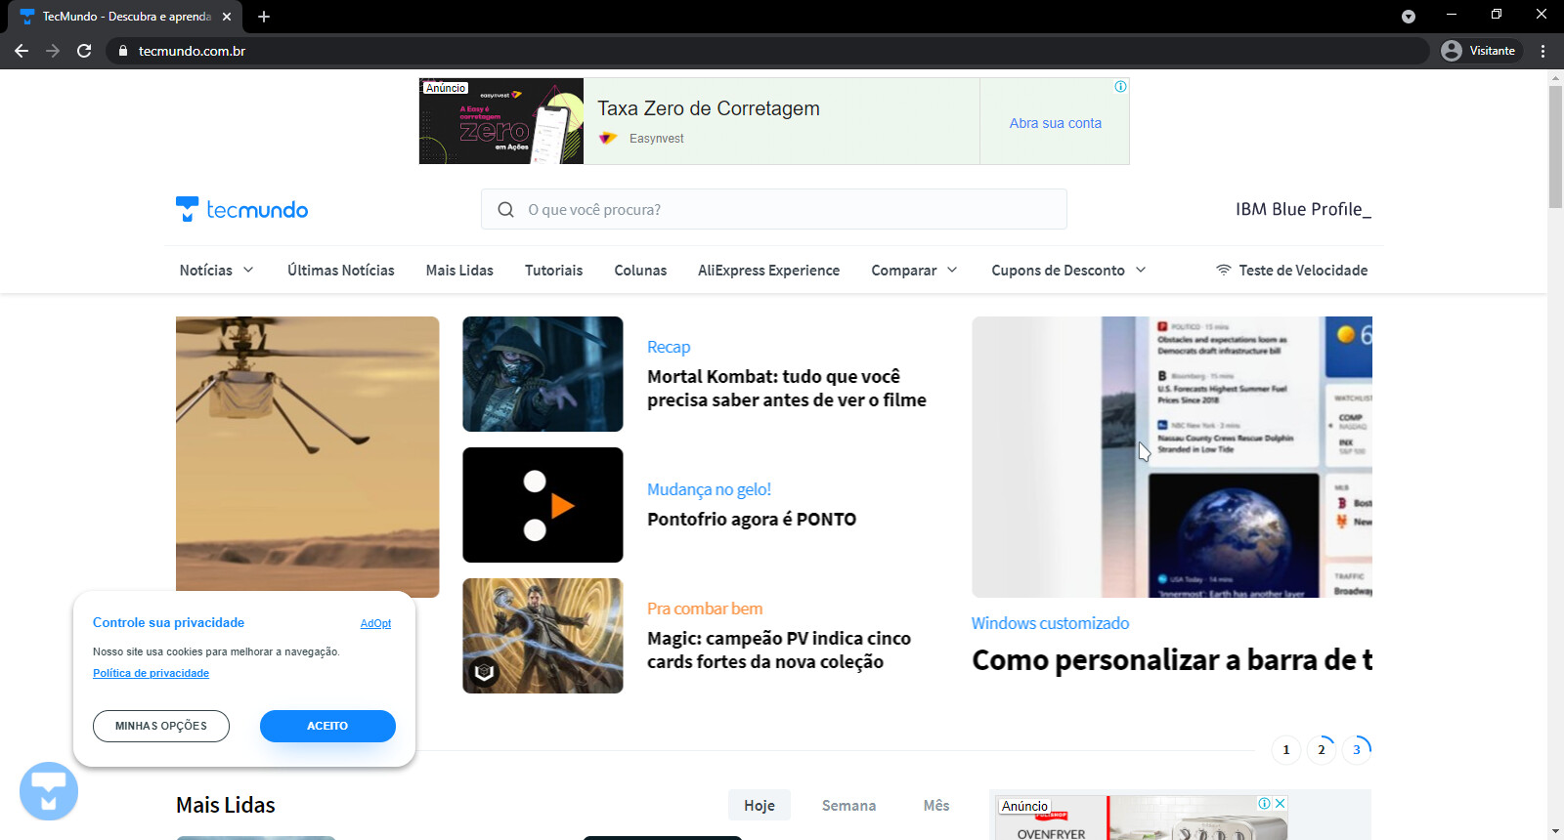The image size is (1564, 840).
Task: Open the Chrome three-dot menu
Action: pyautogui.click(x=1543, y=51)
